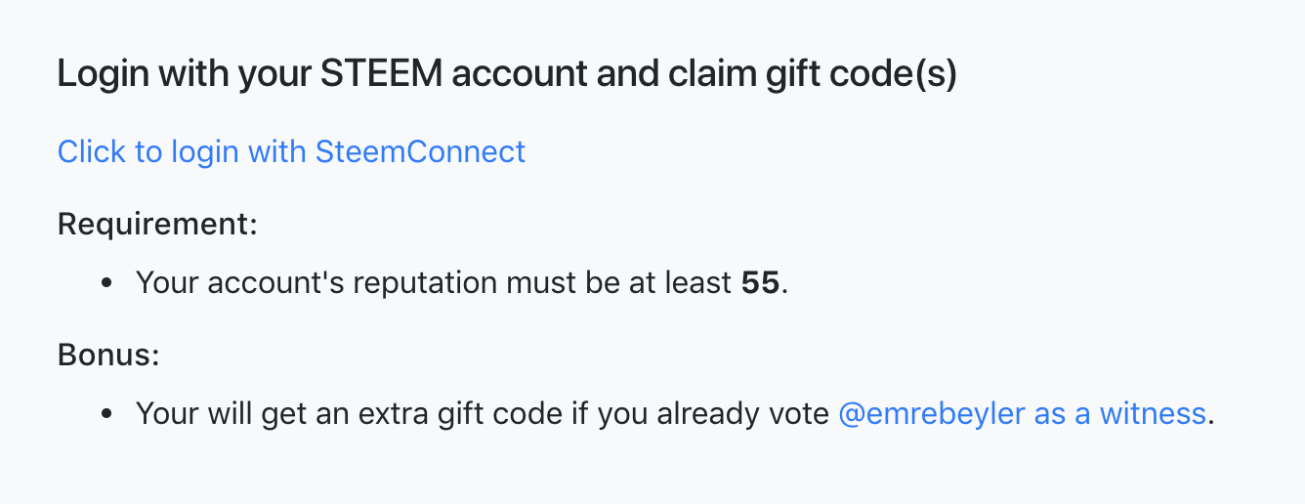Screen dimensions: 1305x504
Task: Click the words 'Click to login' in the link
Action: click(148, 151)
